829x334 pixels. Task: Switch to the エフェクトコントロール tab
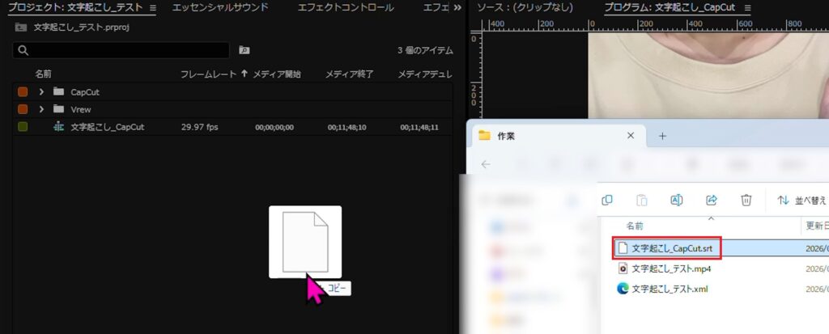346,7
